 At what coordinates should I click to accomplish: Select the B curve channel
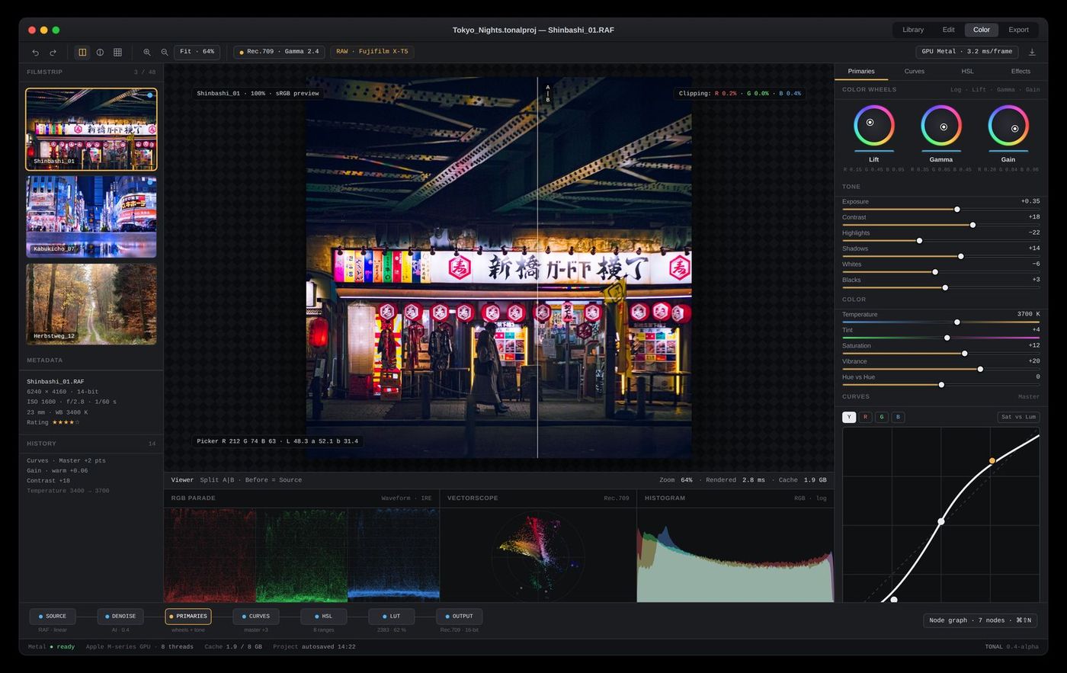pos(898,417)
